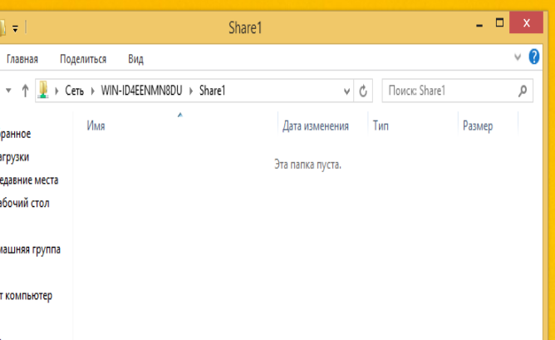Click the WIN-ID4EENMN8DU breadcrumb segment
This screenshot has height=340, width=555.
point(141,91)
